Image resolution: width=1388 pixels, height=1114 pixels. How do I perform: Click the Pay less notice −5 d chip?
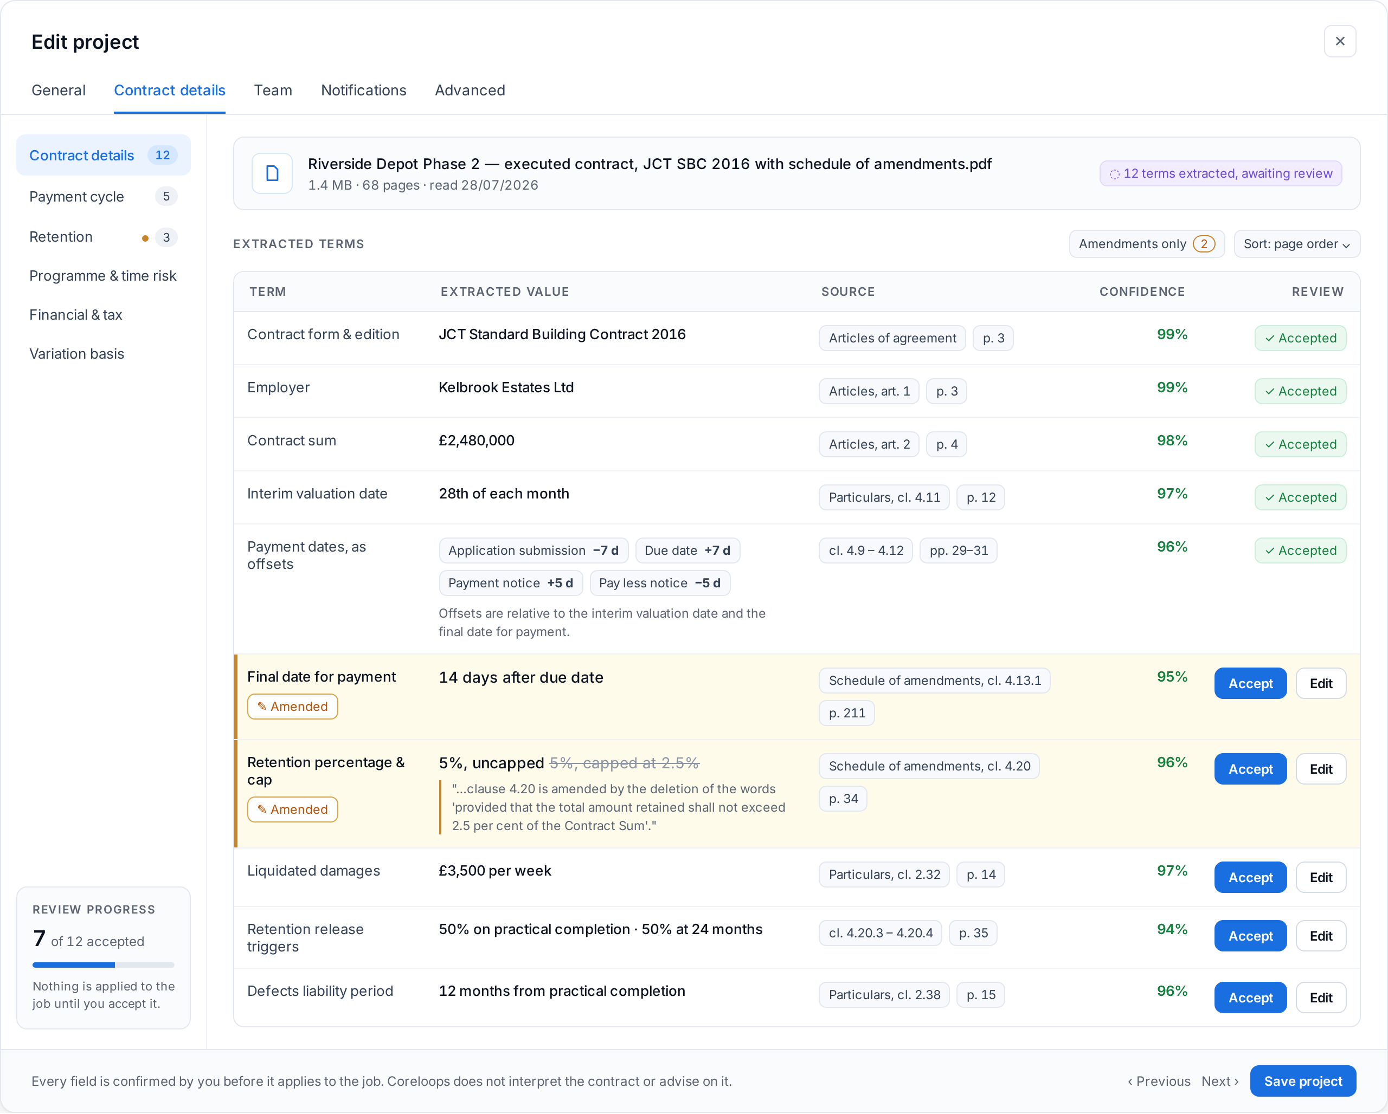click(x=659, y=584)
